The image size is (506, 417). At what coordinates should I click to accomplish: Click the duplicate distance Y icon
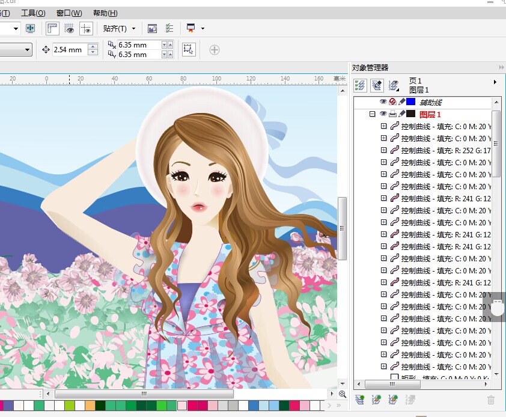(x=112, y=54)
